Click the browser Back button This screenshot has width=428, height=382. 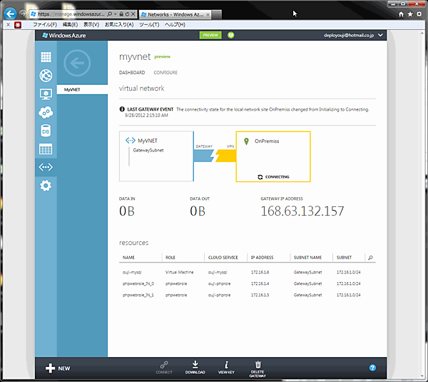tap(11, 14)
